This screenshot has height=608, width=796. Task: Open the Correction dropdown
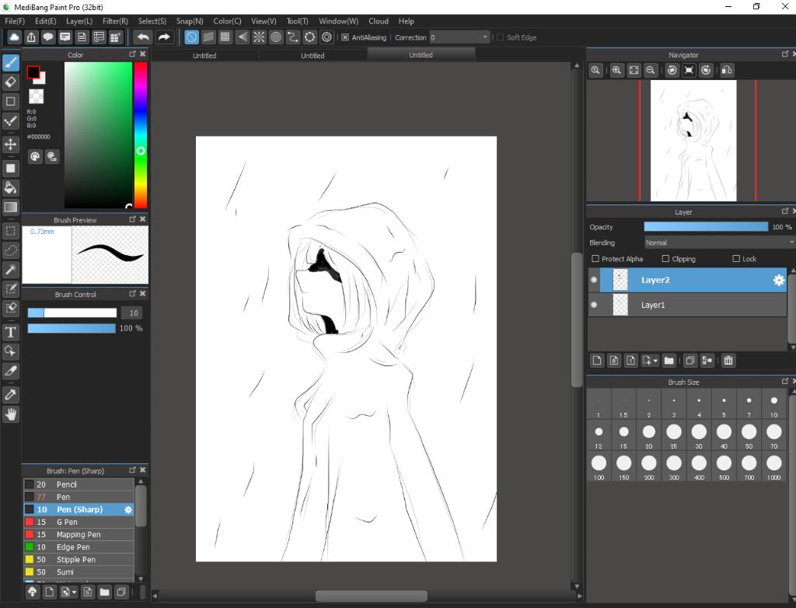click(x=460, y=37)
